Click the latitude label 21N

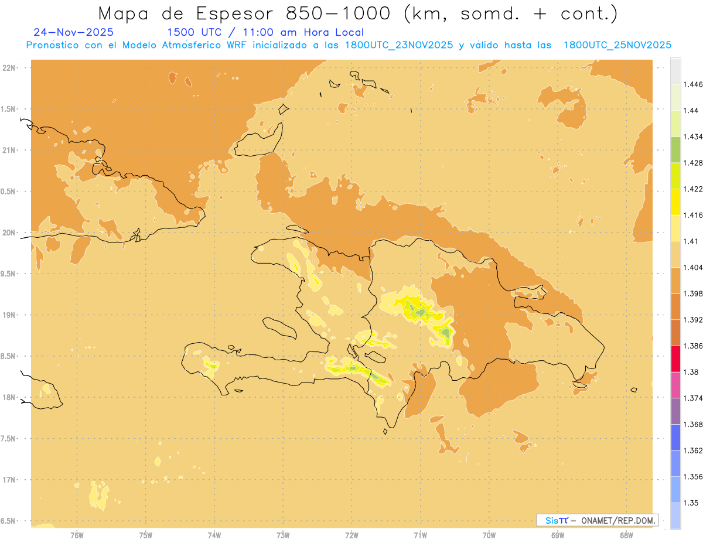tap(10, 150)
